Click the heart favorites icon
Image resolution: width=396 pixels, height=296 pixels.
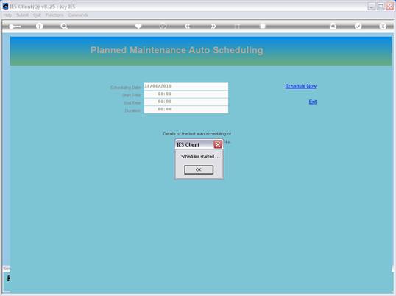pos(138,26)
